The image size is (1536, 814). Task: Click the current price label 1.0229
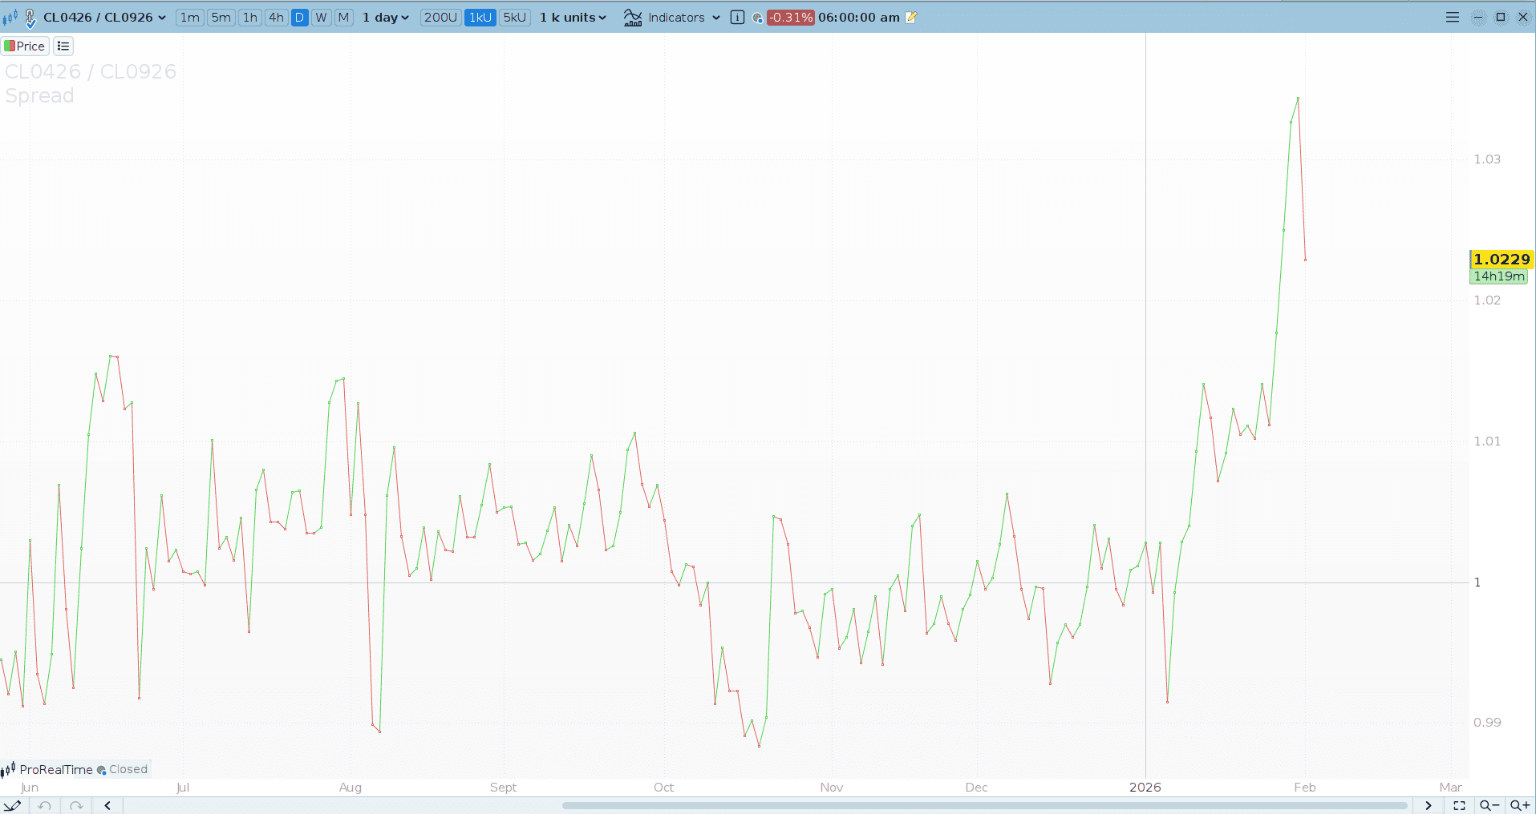[x=1502, y=259]
